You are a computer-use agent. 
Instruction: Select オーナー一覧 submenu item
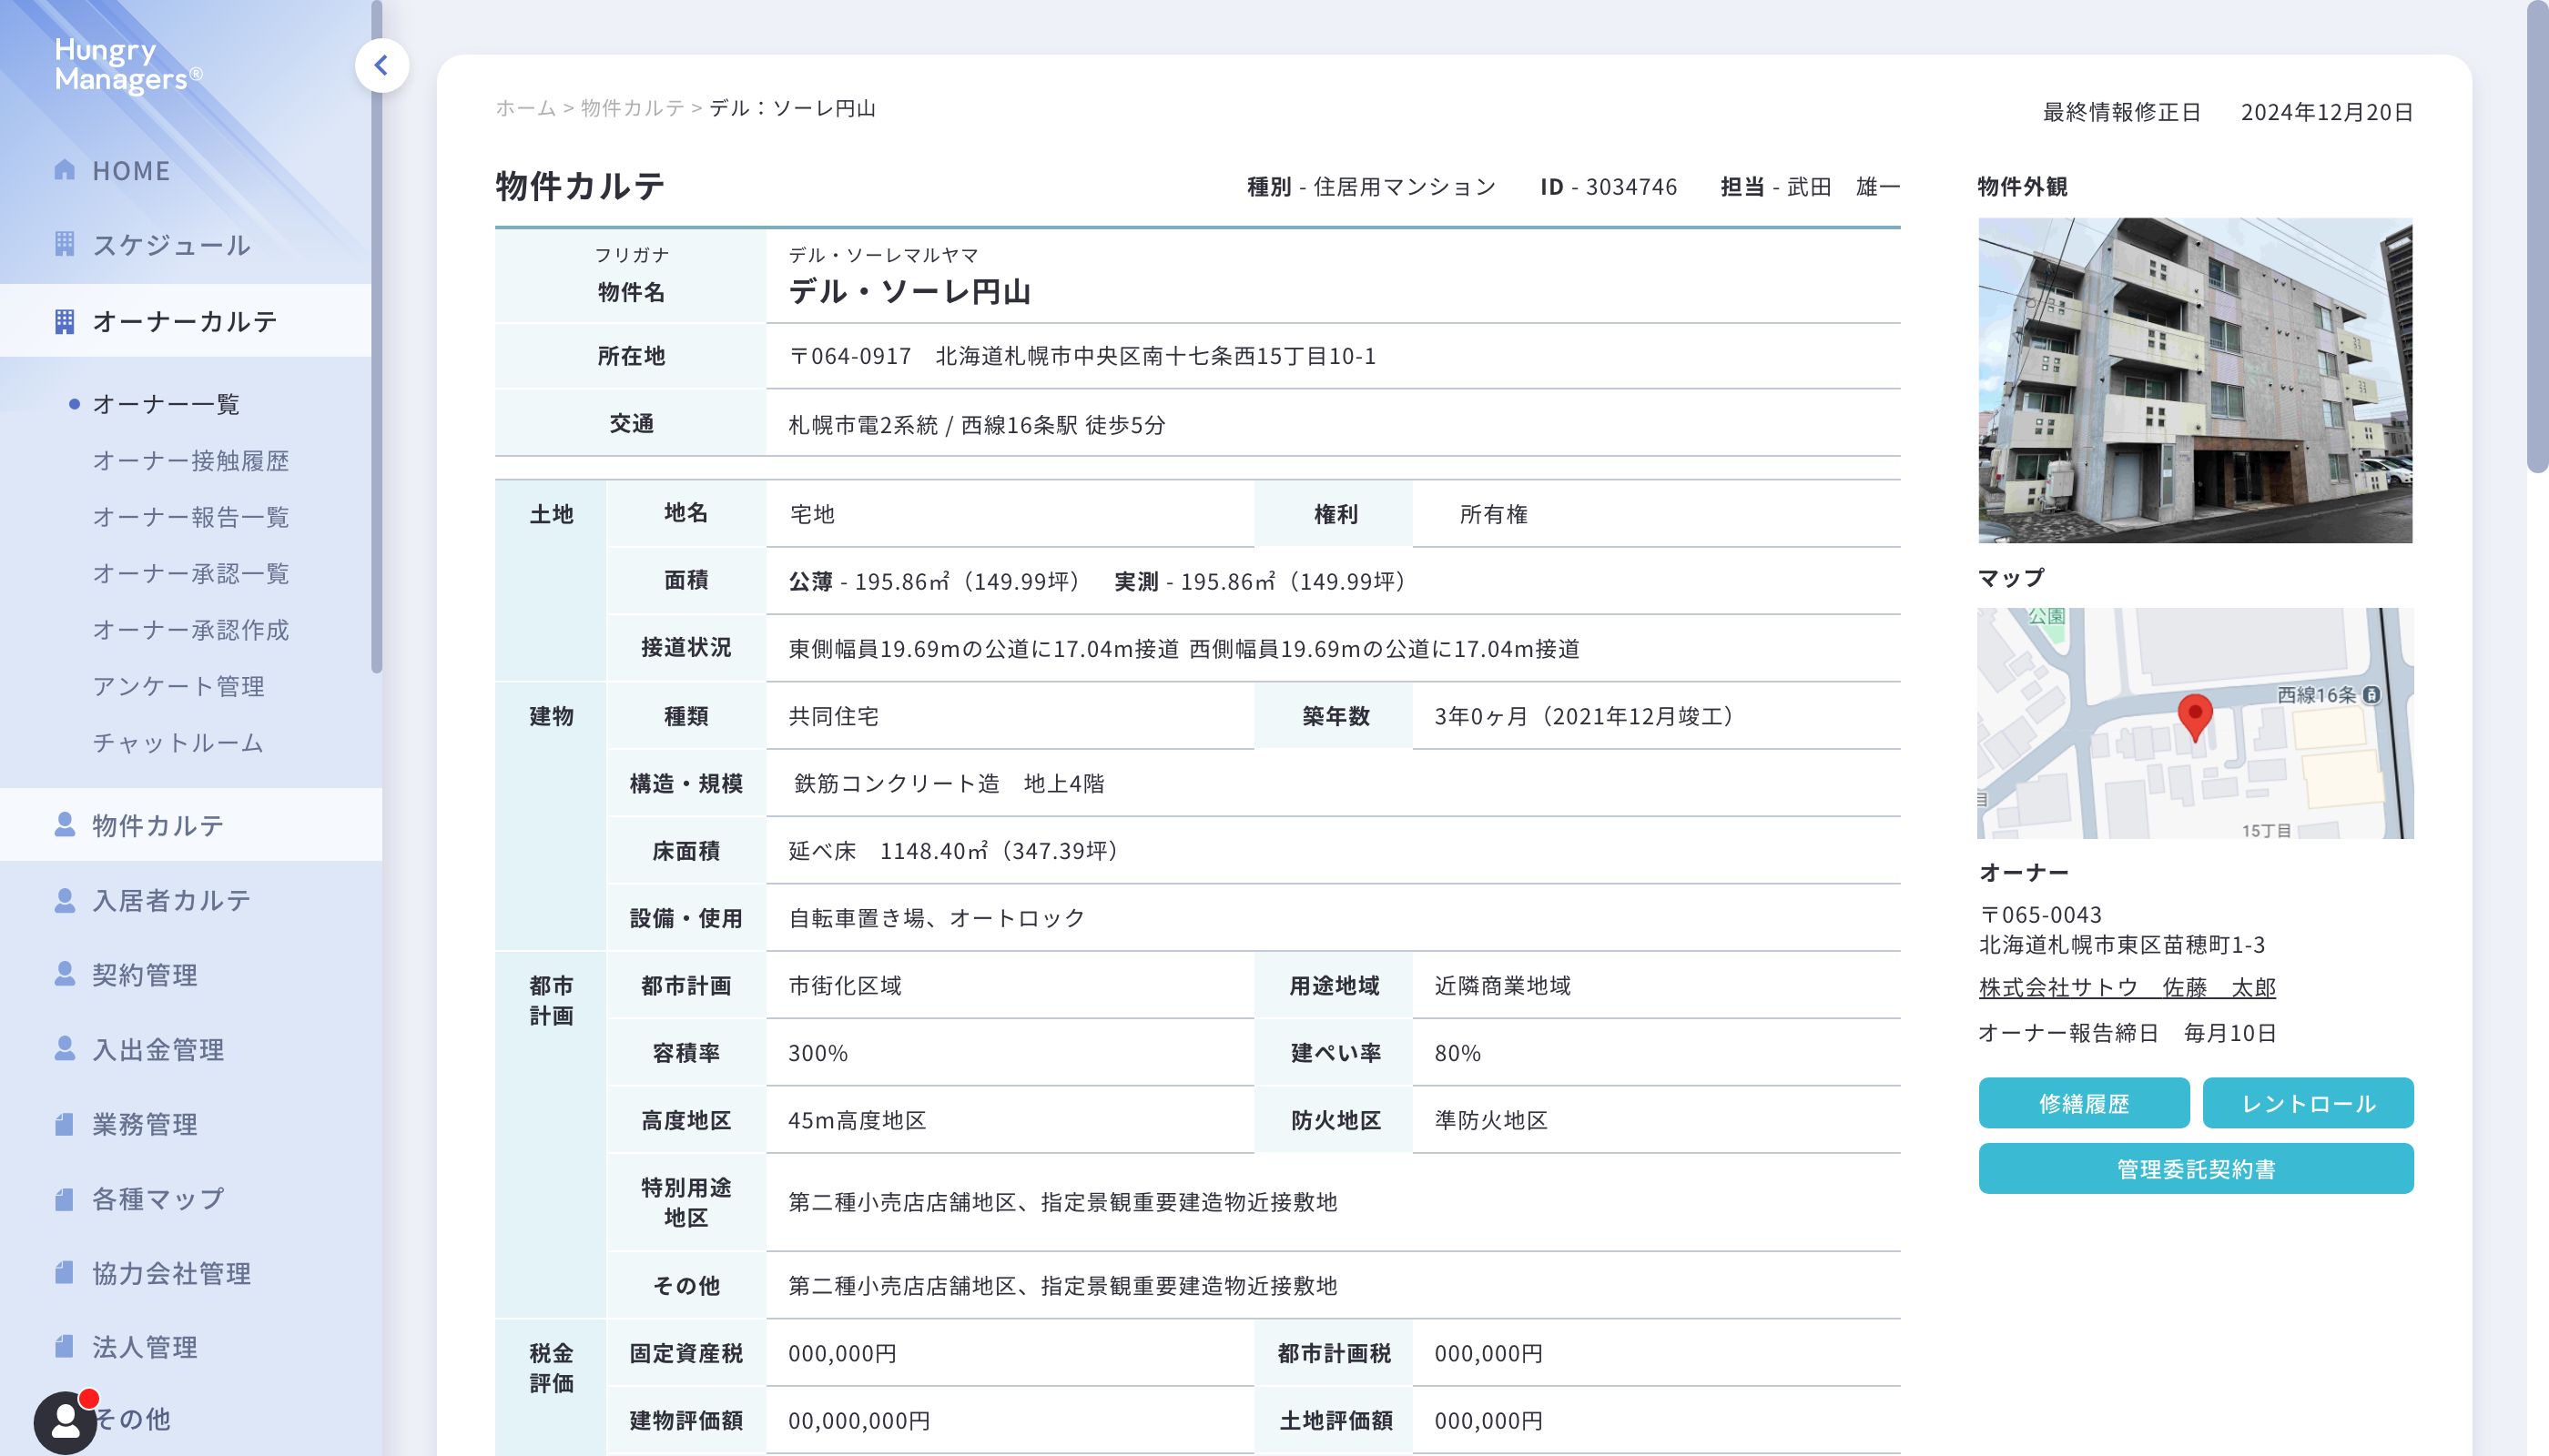(166, 404)
